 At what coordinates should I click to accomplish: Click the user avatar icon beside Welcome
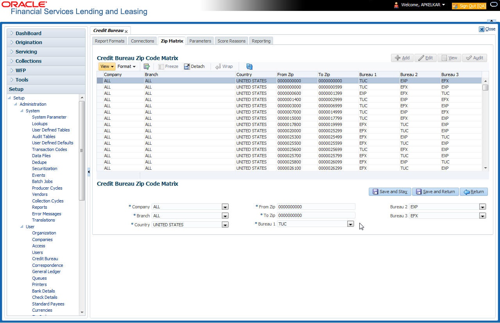[396, 5]
